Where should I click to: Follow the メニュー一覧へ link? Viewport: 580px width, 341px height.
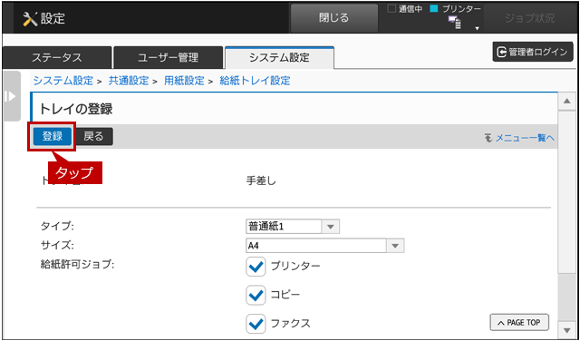coord(519,138)
